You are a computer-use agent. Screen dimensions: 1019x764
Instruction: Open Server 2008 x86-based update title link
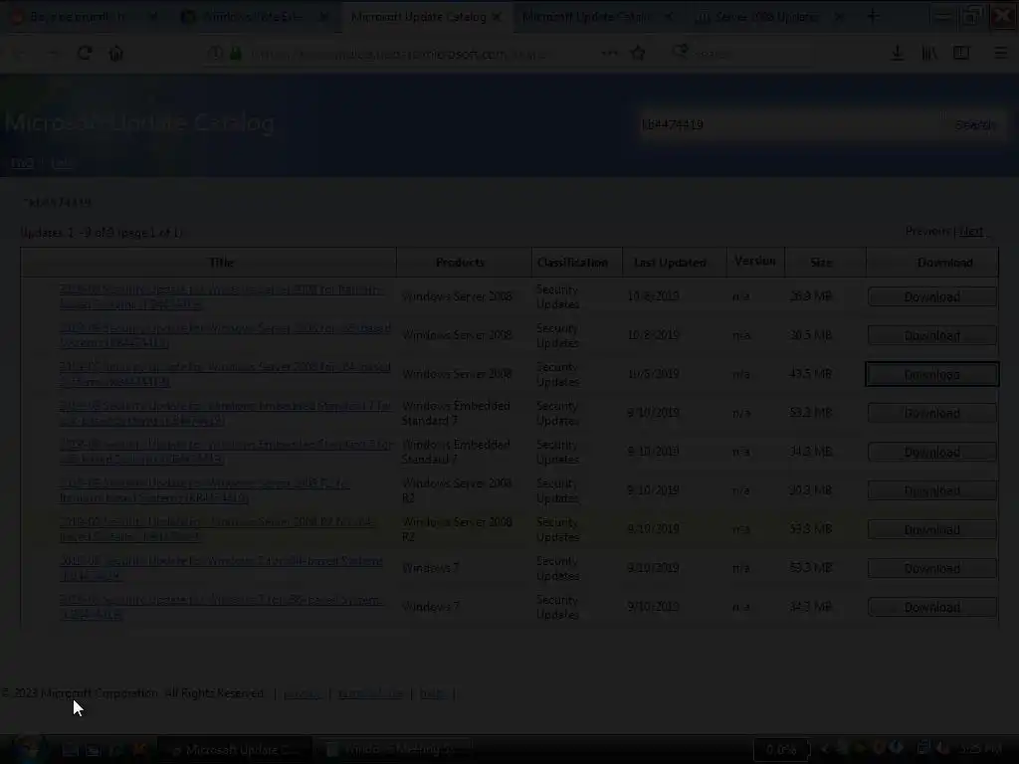(x=225, y=335)
